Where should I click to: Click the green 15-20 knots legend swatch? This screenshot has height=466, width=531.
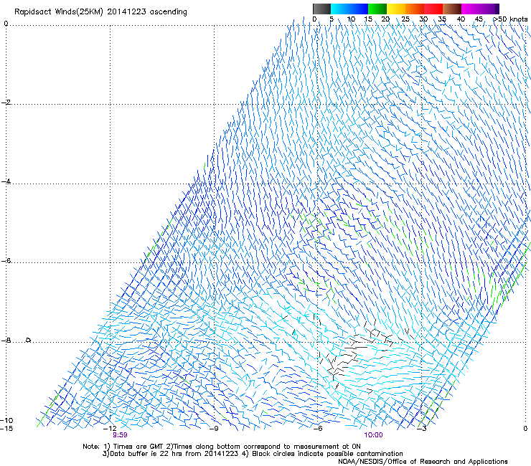tap(377, 9)
